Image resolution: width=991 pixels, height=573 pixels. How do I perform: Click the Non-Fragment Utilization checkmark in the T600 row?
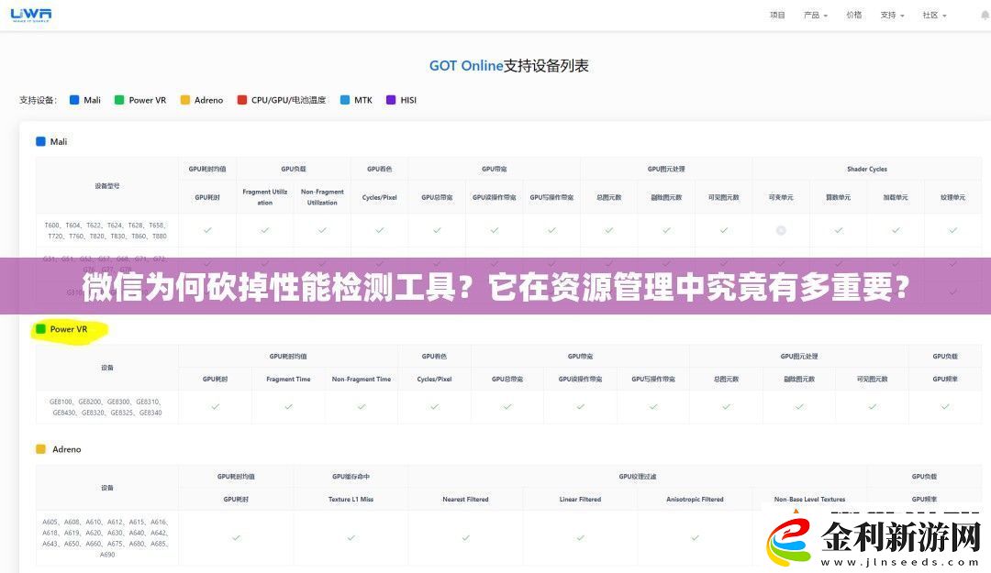pyautogui.click(x=322, y=231)
